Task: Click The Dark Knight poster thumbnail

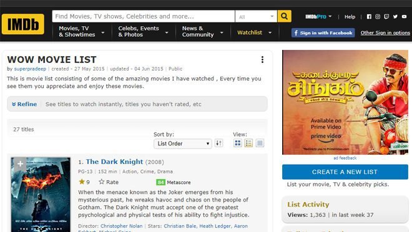Action: pyautogui.click(x=41, y=195)
